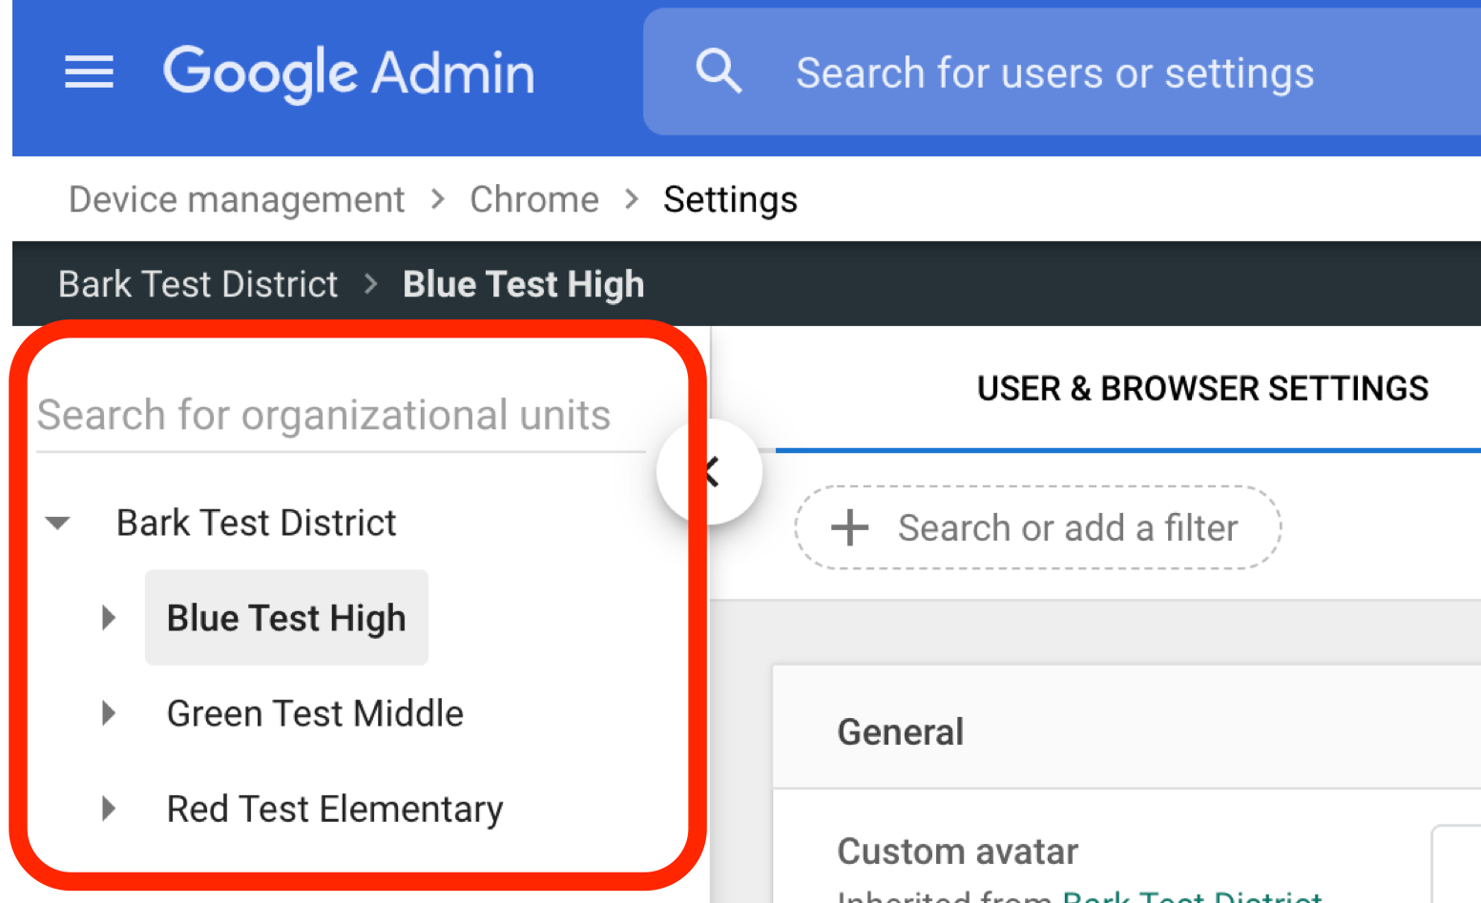Select Blue Test High organizational unit
The height and width of the screenshot is (903, 1481).
click(286, 618)
